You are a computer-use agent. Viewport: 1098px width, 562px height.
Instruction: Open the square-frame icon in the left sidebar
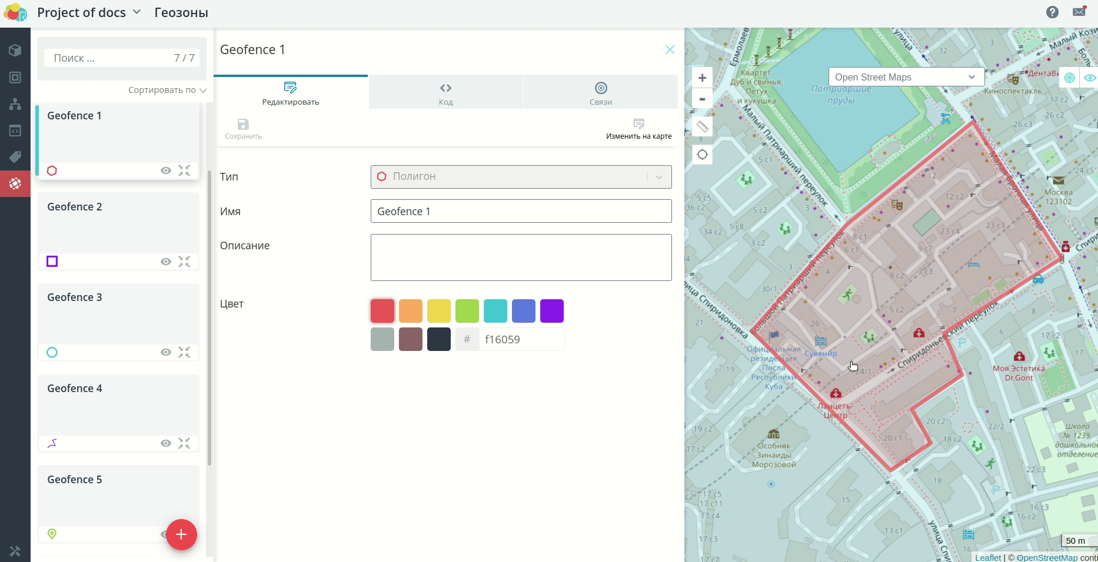click(15, 78)
